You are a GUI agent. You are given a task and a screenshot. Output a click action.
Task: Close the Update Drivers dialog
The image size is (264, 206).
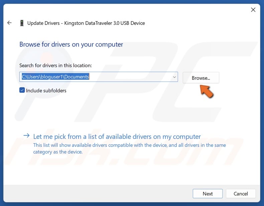coord(253,10)
